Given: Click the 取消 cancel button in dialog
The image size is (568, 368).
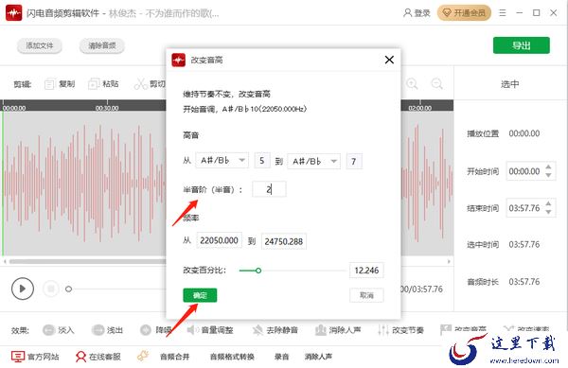Looking at the screenshot, I should coord(366,295).
